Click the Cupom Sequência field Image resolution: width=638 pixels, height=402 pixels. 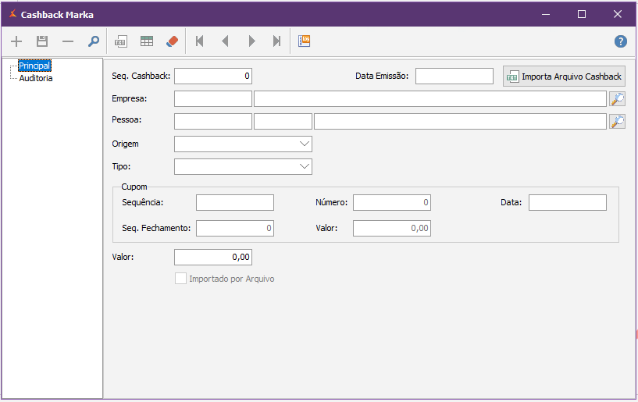click(x=235, y=203)
